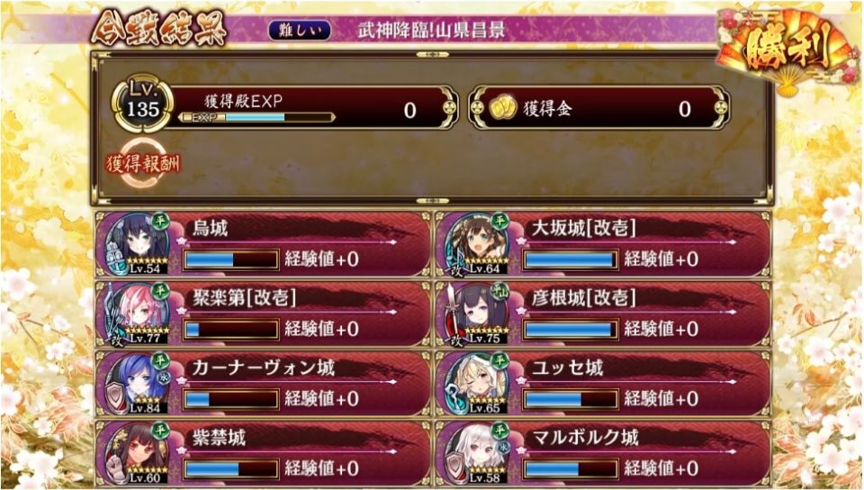Viewport: 864px width, 490px height.
Task: Click the 烏城 green 平 terrain icon
Action: 160,221
